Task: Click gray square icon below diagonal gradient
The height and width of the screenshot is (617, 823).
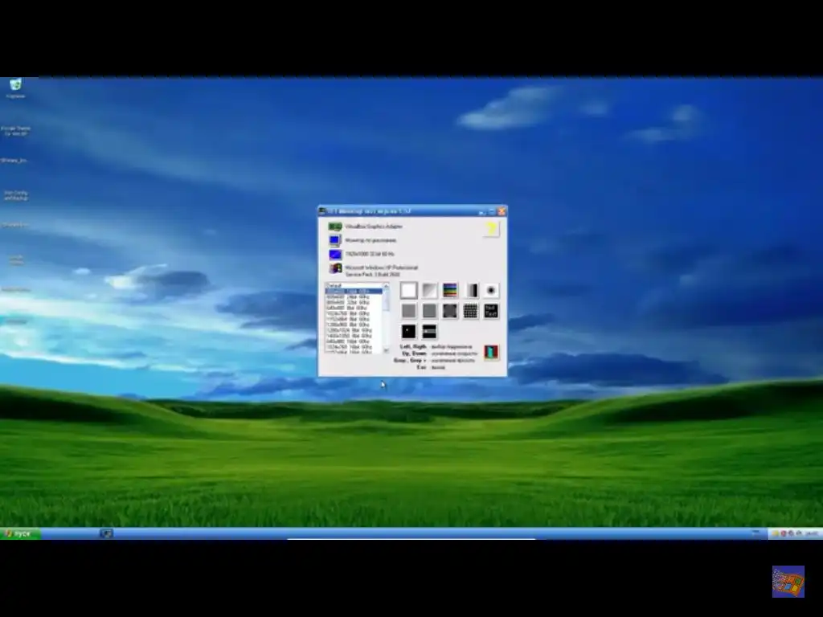Action: coord(429,311)
